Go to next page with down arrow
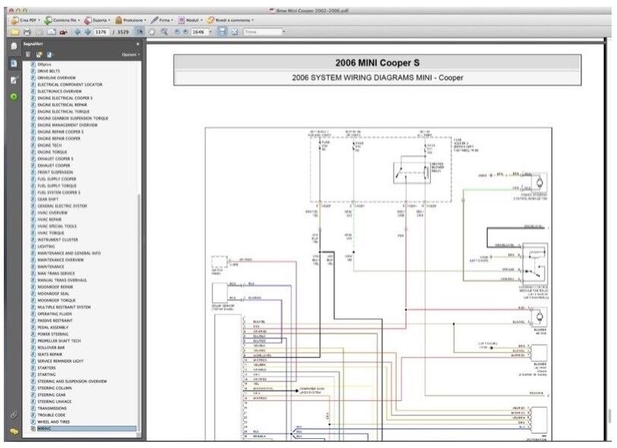Image resolution: width=617 pixels, height=448 pixels. coord(86,32)
